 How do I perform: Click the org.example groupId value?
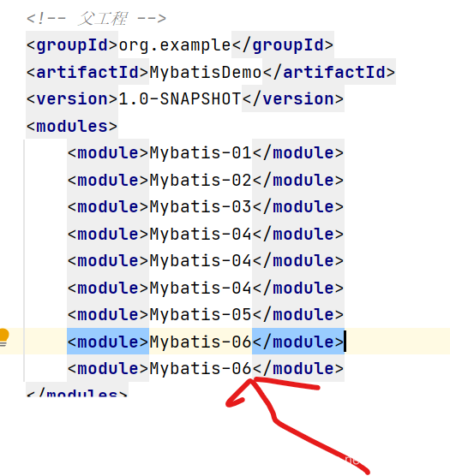(x=175, y=45)
